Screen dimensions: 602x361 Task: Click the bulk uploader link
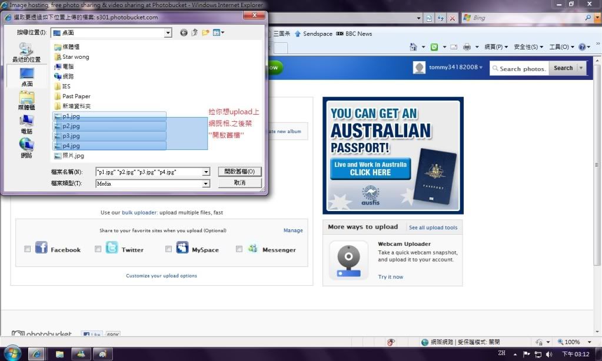click(x=139, y=213)
